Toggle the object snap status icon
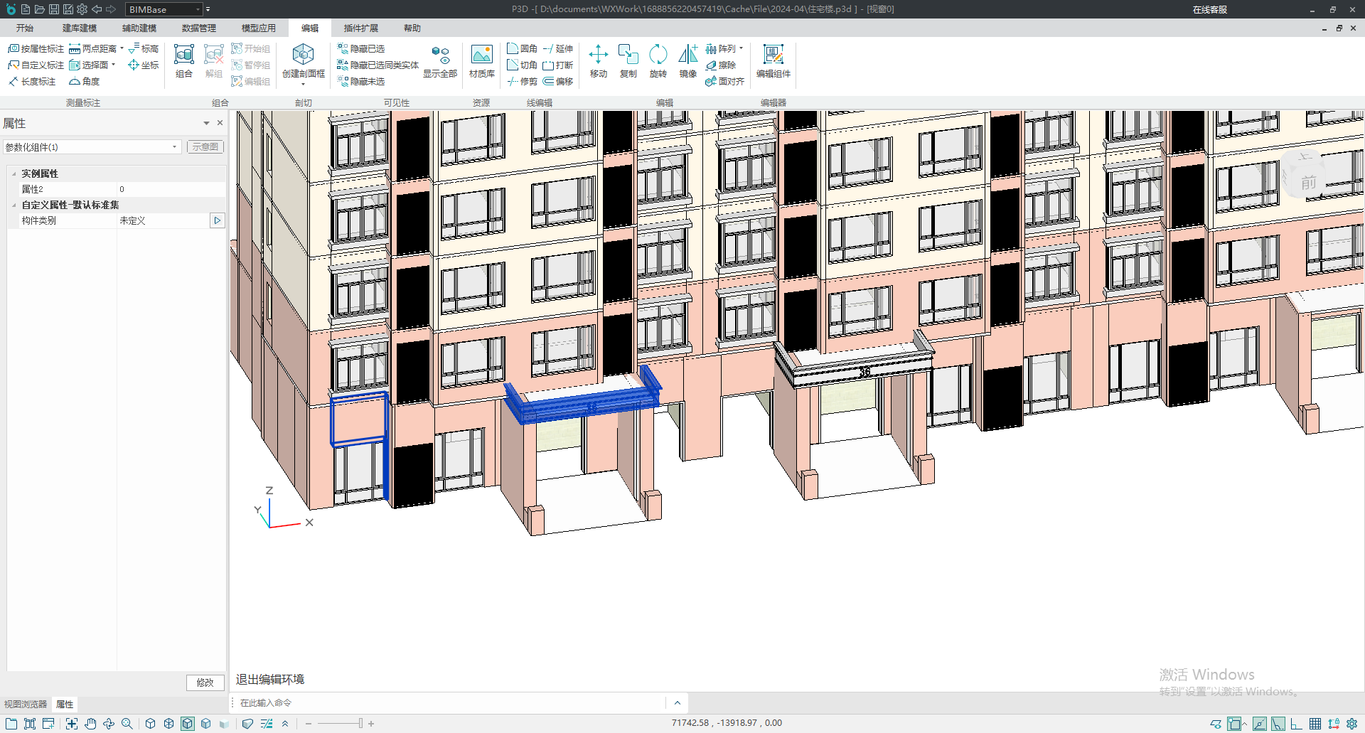This screenshot has height=733, width=1365. [x=1234, y=724]
